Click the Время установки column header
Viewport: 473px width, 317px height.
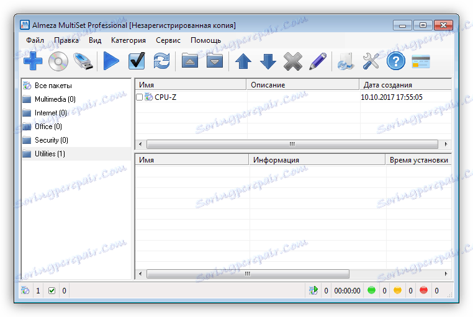[x=418, y=159]
